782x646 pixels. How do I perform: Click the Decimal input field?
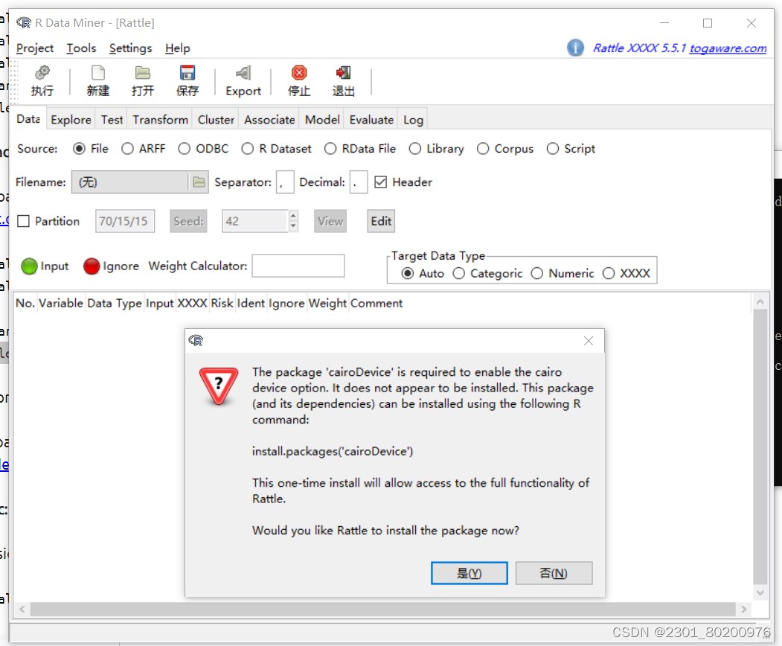coord(359,182)
